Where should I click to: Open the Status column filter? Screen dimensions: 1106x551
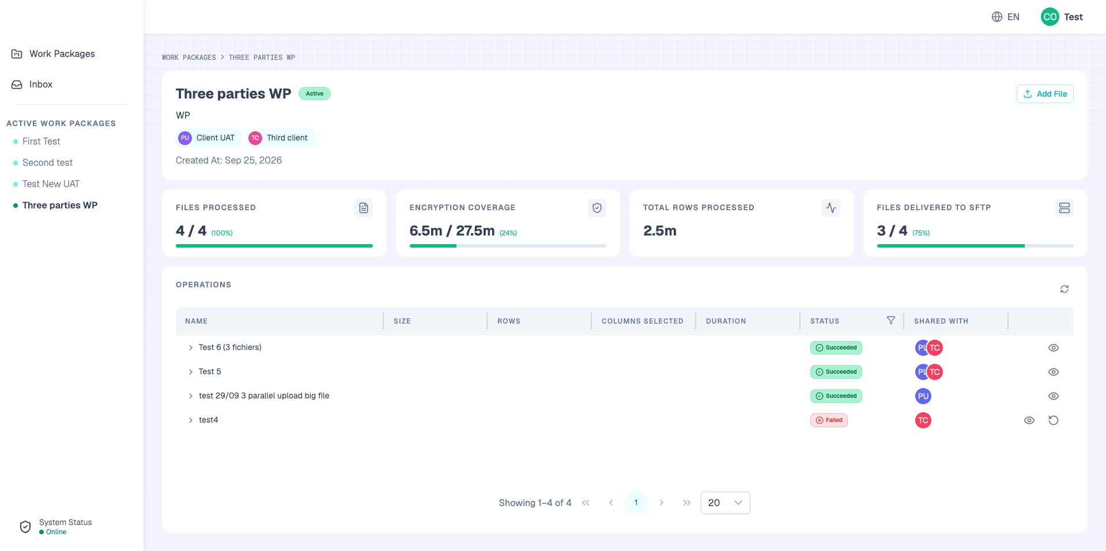point(891,321)
